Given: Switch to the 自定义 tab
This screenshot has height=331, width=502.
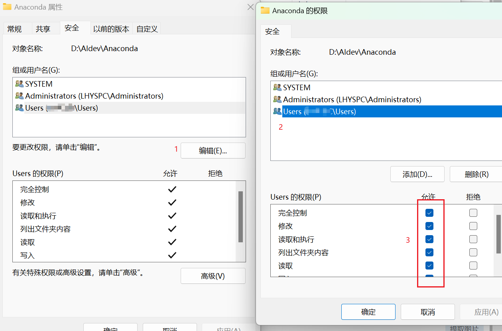Looking at the screenshot, I should pyautogui.click(x=147, y=29).
